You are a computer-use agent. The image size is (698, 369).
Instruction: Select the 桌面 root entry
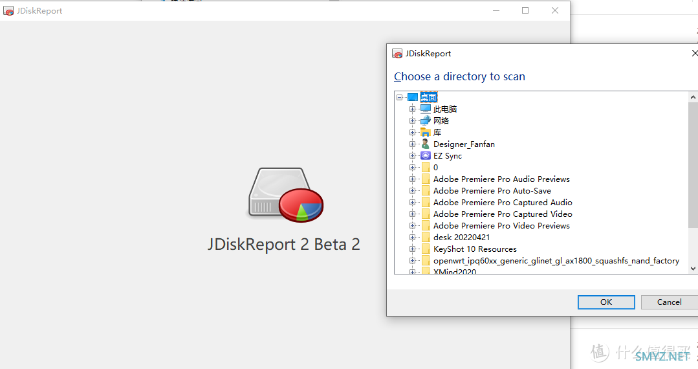pyautogui.click(x=429, y=97)
